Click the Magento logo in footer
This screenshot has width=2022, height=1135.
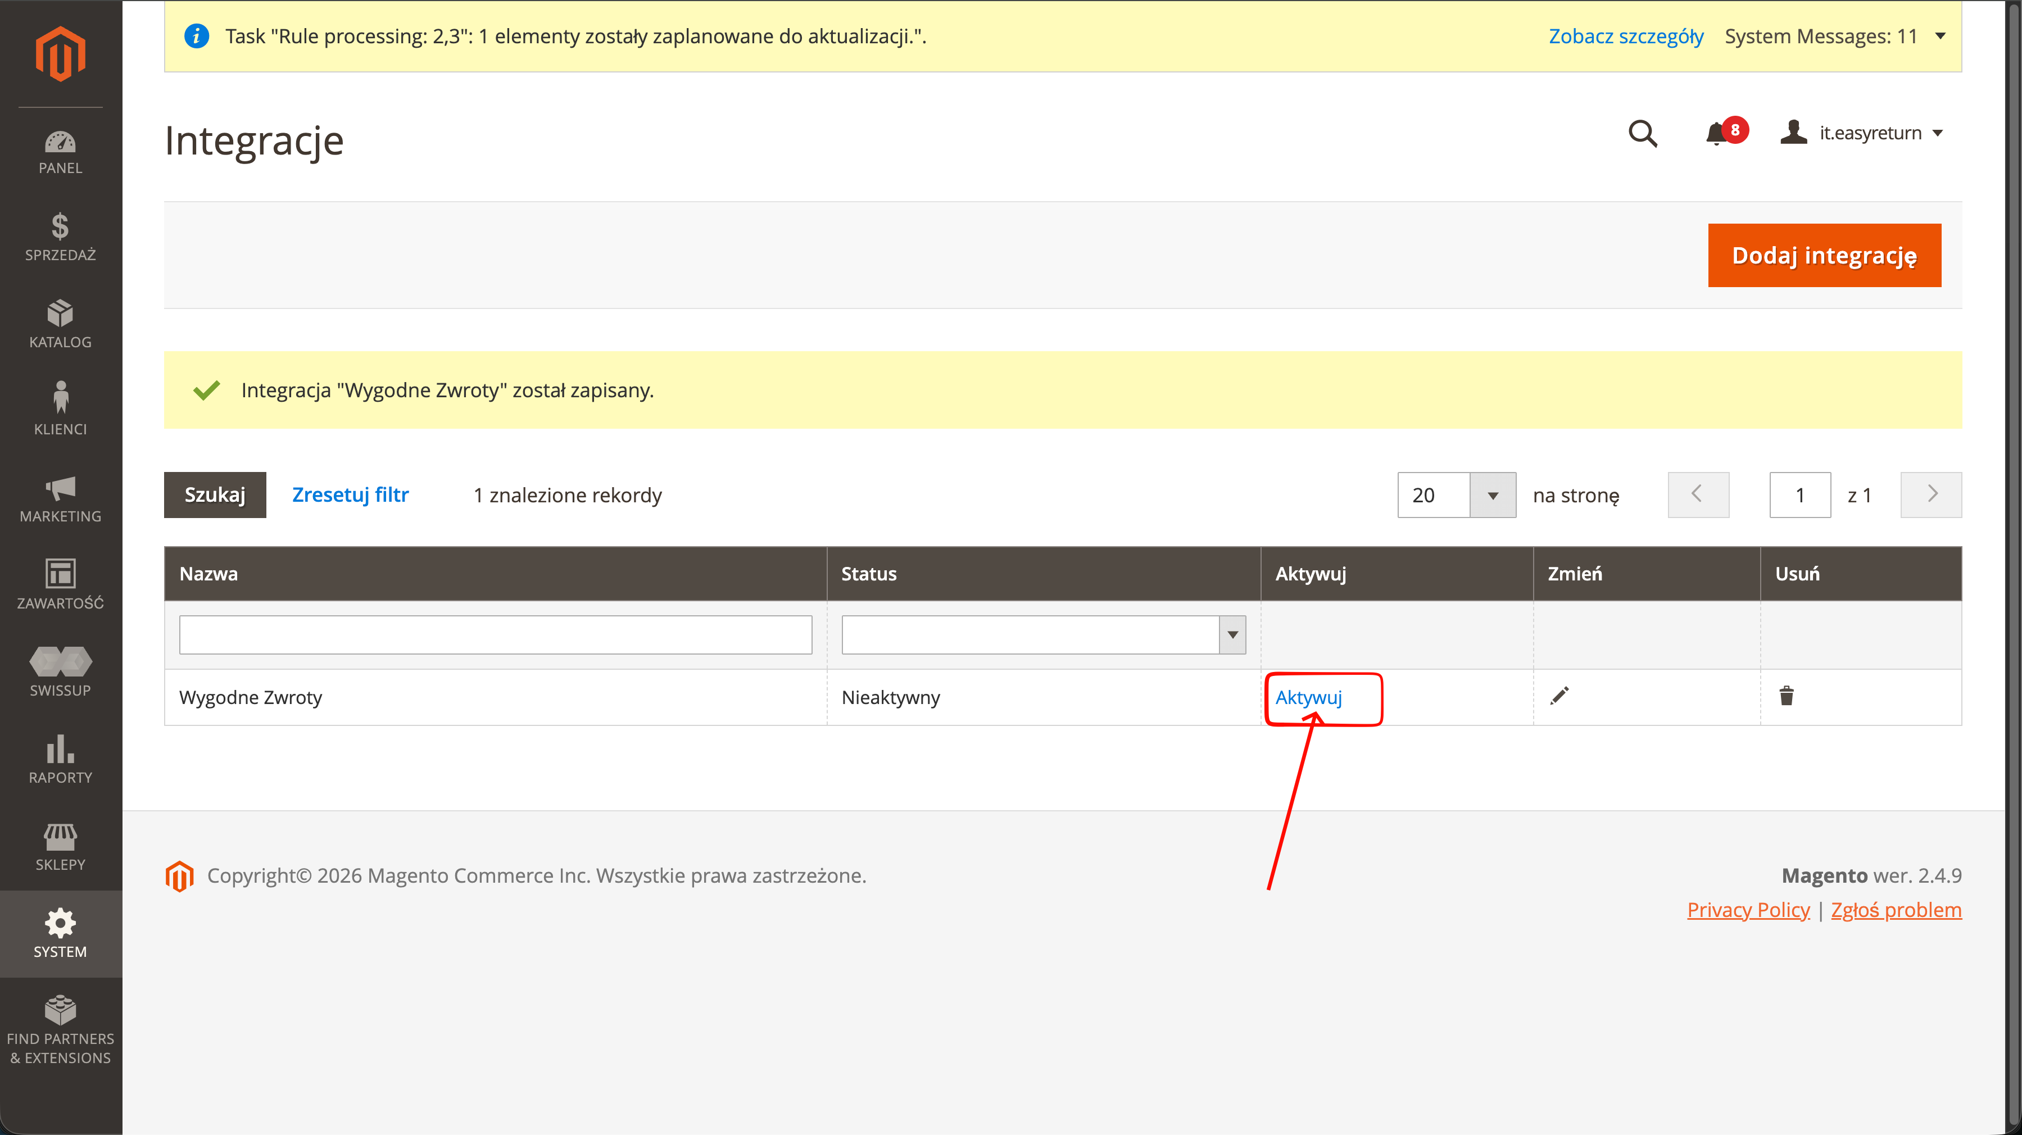click(x=180, y=876)
